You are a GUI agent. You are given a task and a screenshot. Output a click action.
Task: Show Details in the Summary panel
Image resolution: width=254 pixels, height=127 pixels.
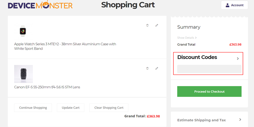pyautogui.click(x=187, y=38)
